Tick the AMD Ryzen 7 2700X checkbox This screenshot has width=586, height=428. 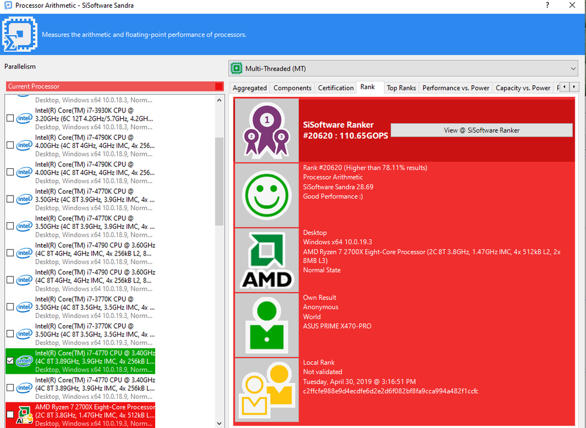(x=10, y=414)
